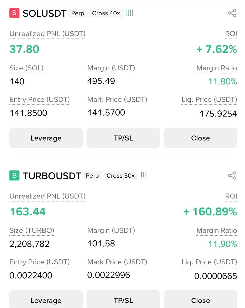The height and width of the screenshot is (308, 245).
Task: Tap ROI label in SOLUSDT card
Action: click(x=231, y=34)
